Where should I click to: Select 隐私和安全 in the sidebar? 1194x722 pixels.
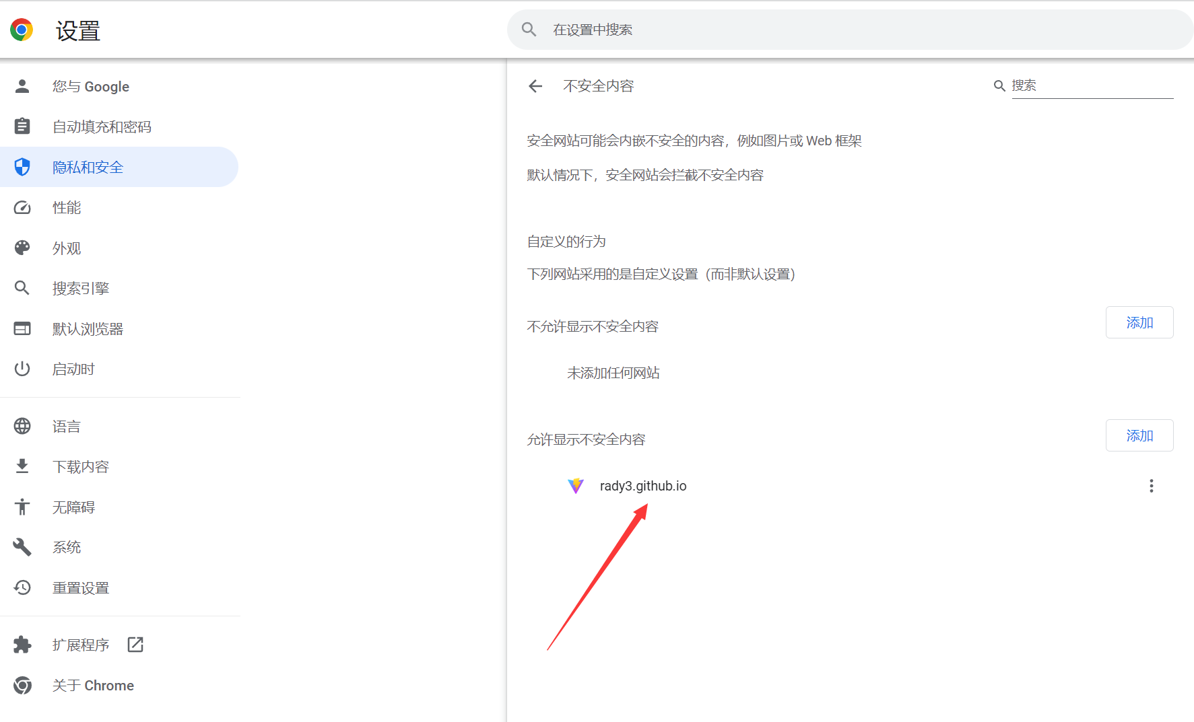[119, 167]
